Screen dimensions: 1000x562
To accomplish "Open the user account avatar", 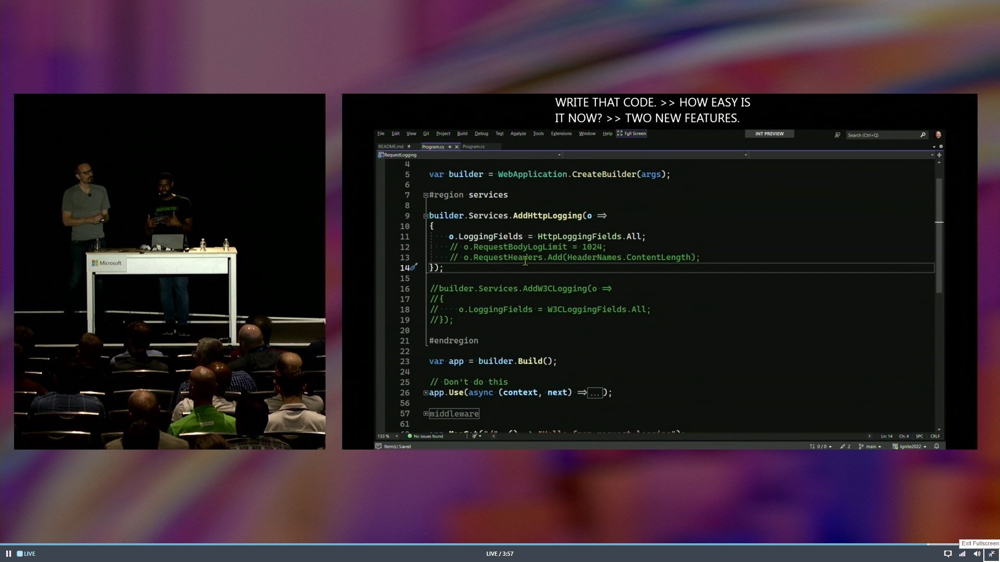I will click(x=939, y=135).
